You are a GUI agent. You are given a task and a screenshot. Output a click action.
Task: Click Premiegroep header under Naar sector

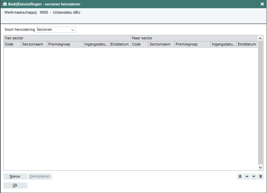click(192, 44)
